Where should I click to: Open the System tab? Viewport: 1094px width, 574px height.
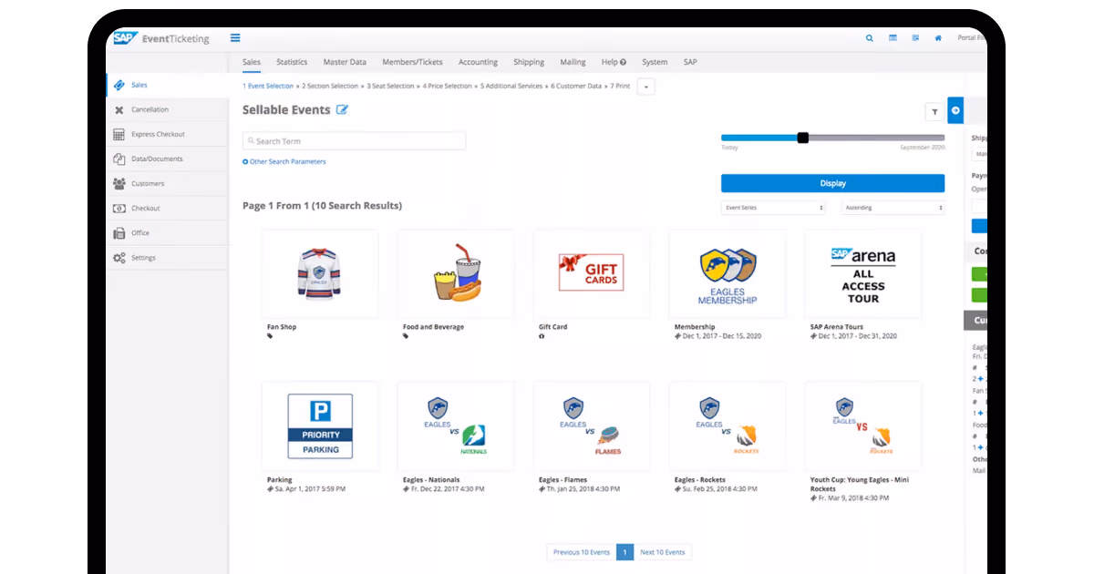tap(655, 62)
